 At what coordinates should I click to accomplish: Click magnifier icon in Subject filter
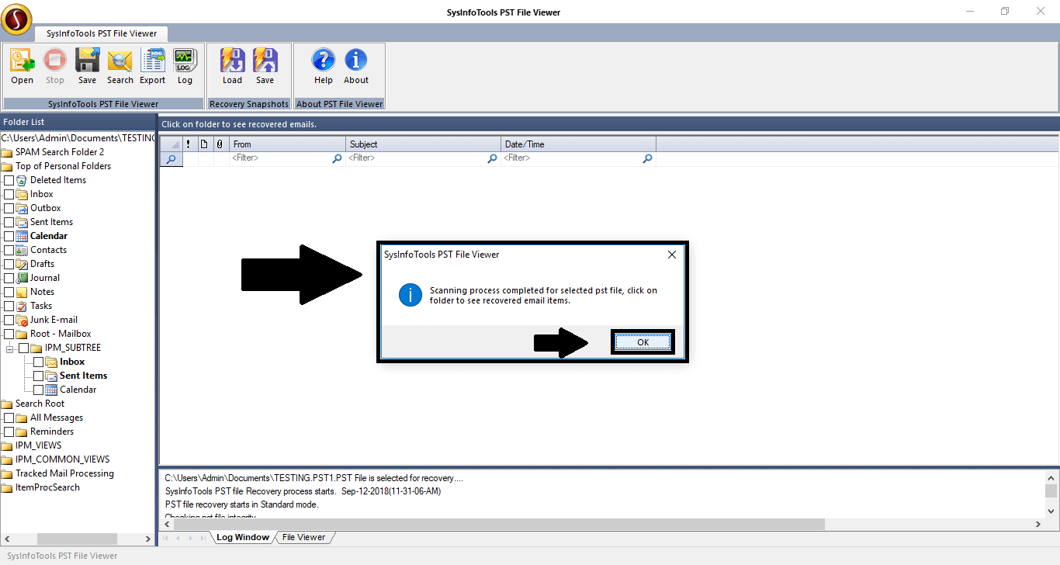point(492,158)
